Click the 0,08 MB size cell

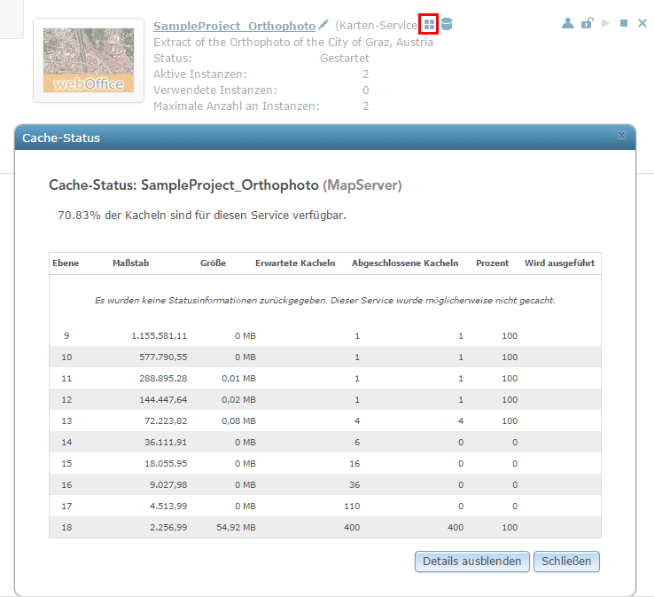tap(238, 420)
